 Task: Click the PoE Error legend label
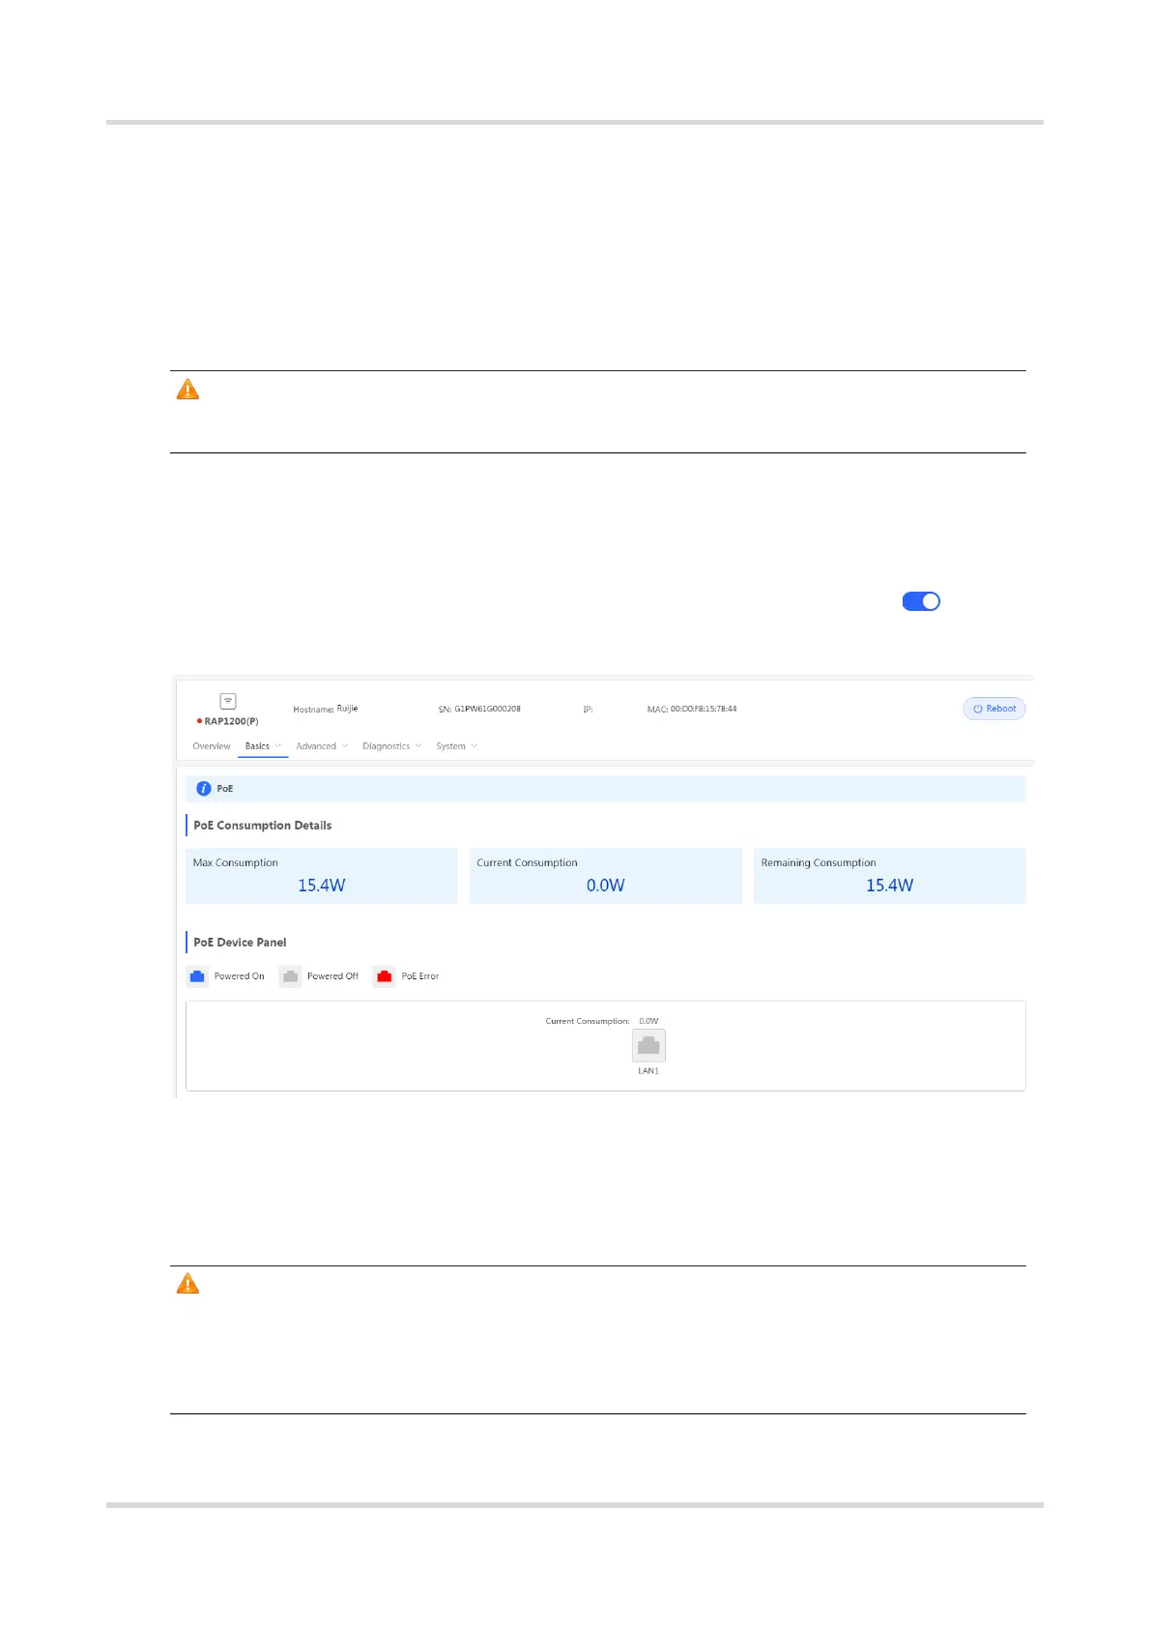click(x=420, y=976)
